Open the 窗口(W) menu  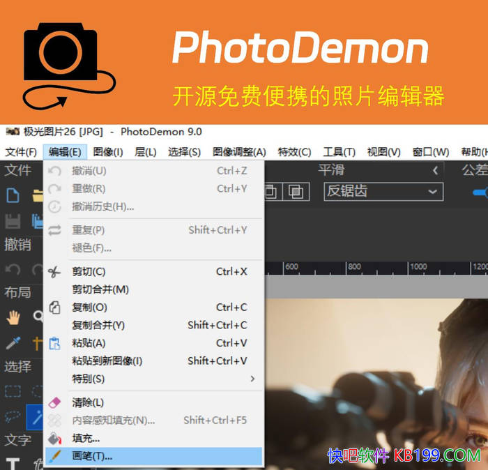tap(430, 152)
